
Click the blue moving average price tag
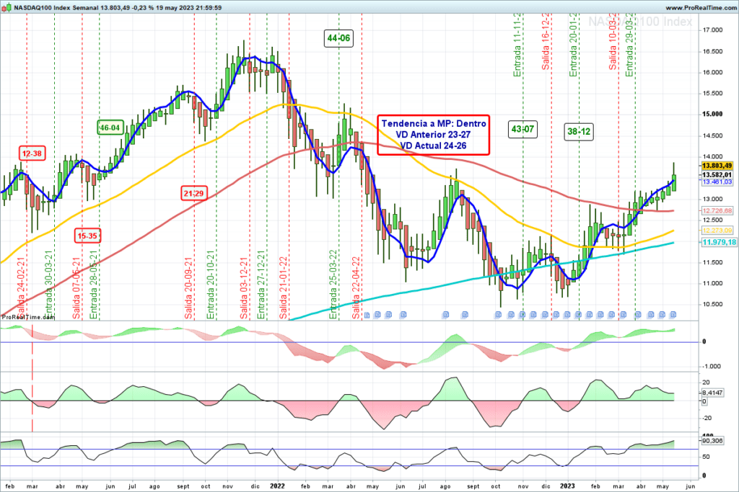(717, 182)
